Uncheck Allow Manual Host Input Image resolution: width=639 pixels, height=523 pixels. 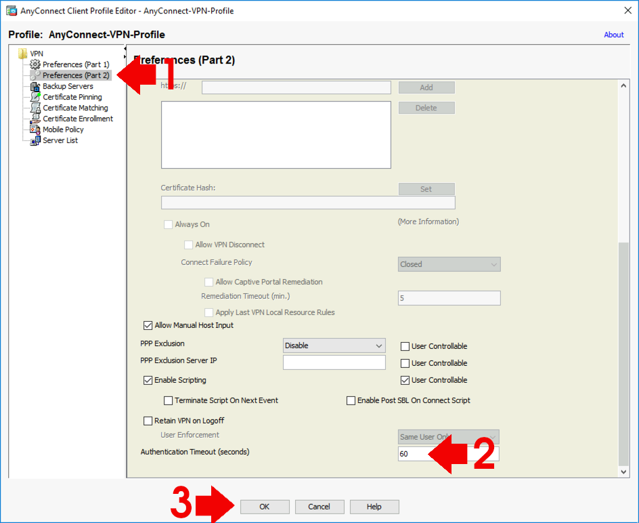[x=148, y=326]
